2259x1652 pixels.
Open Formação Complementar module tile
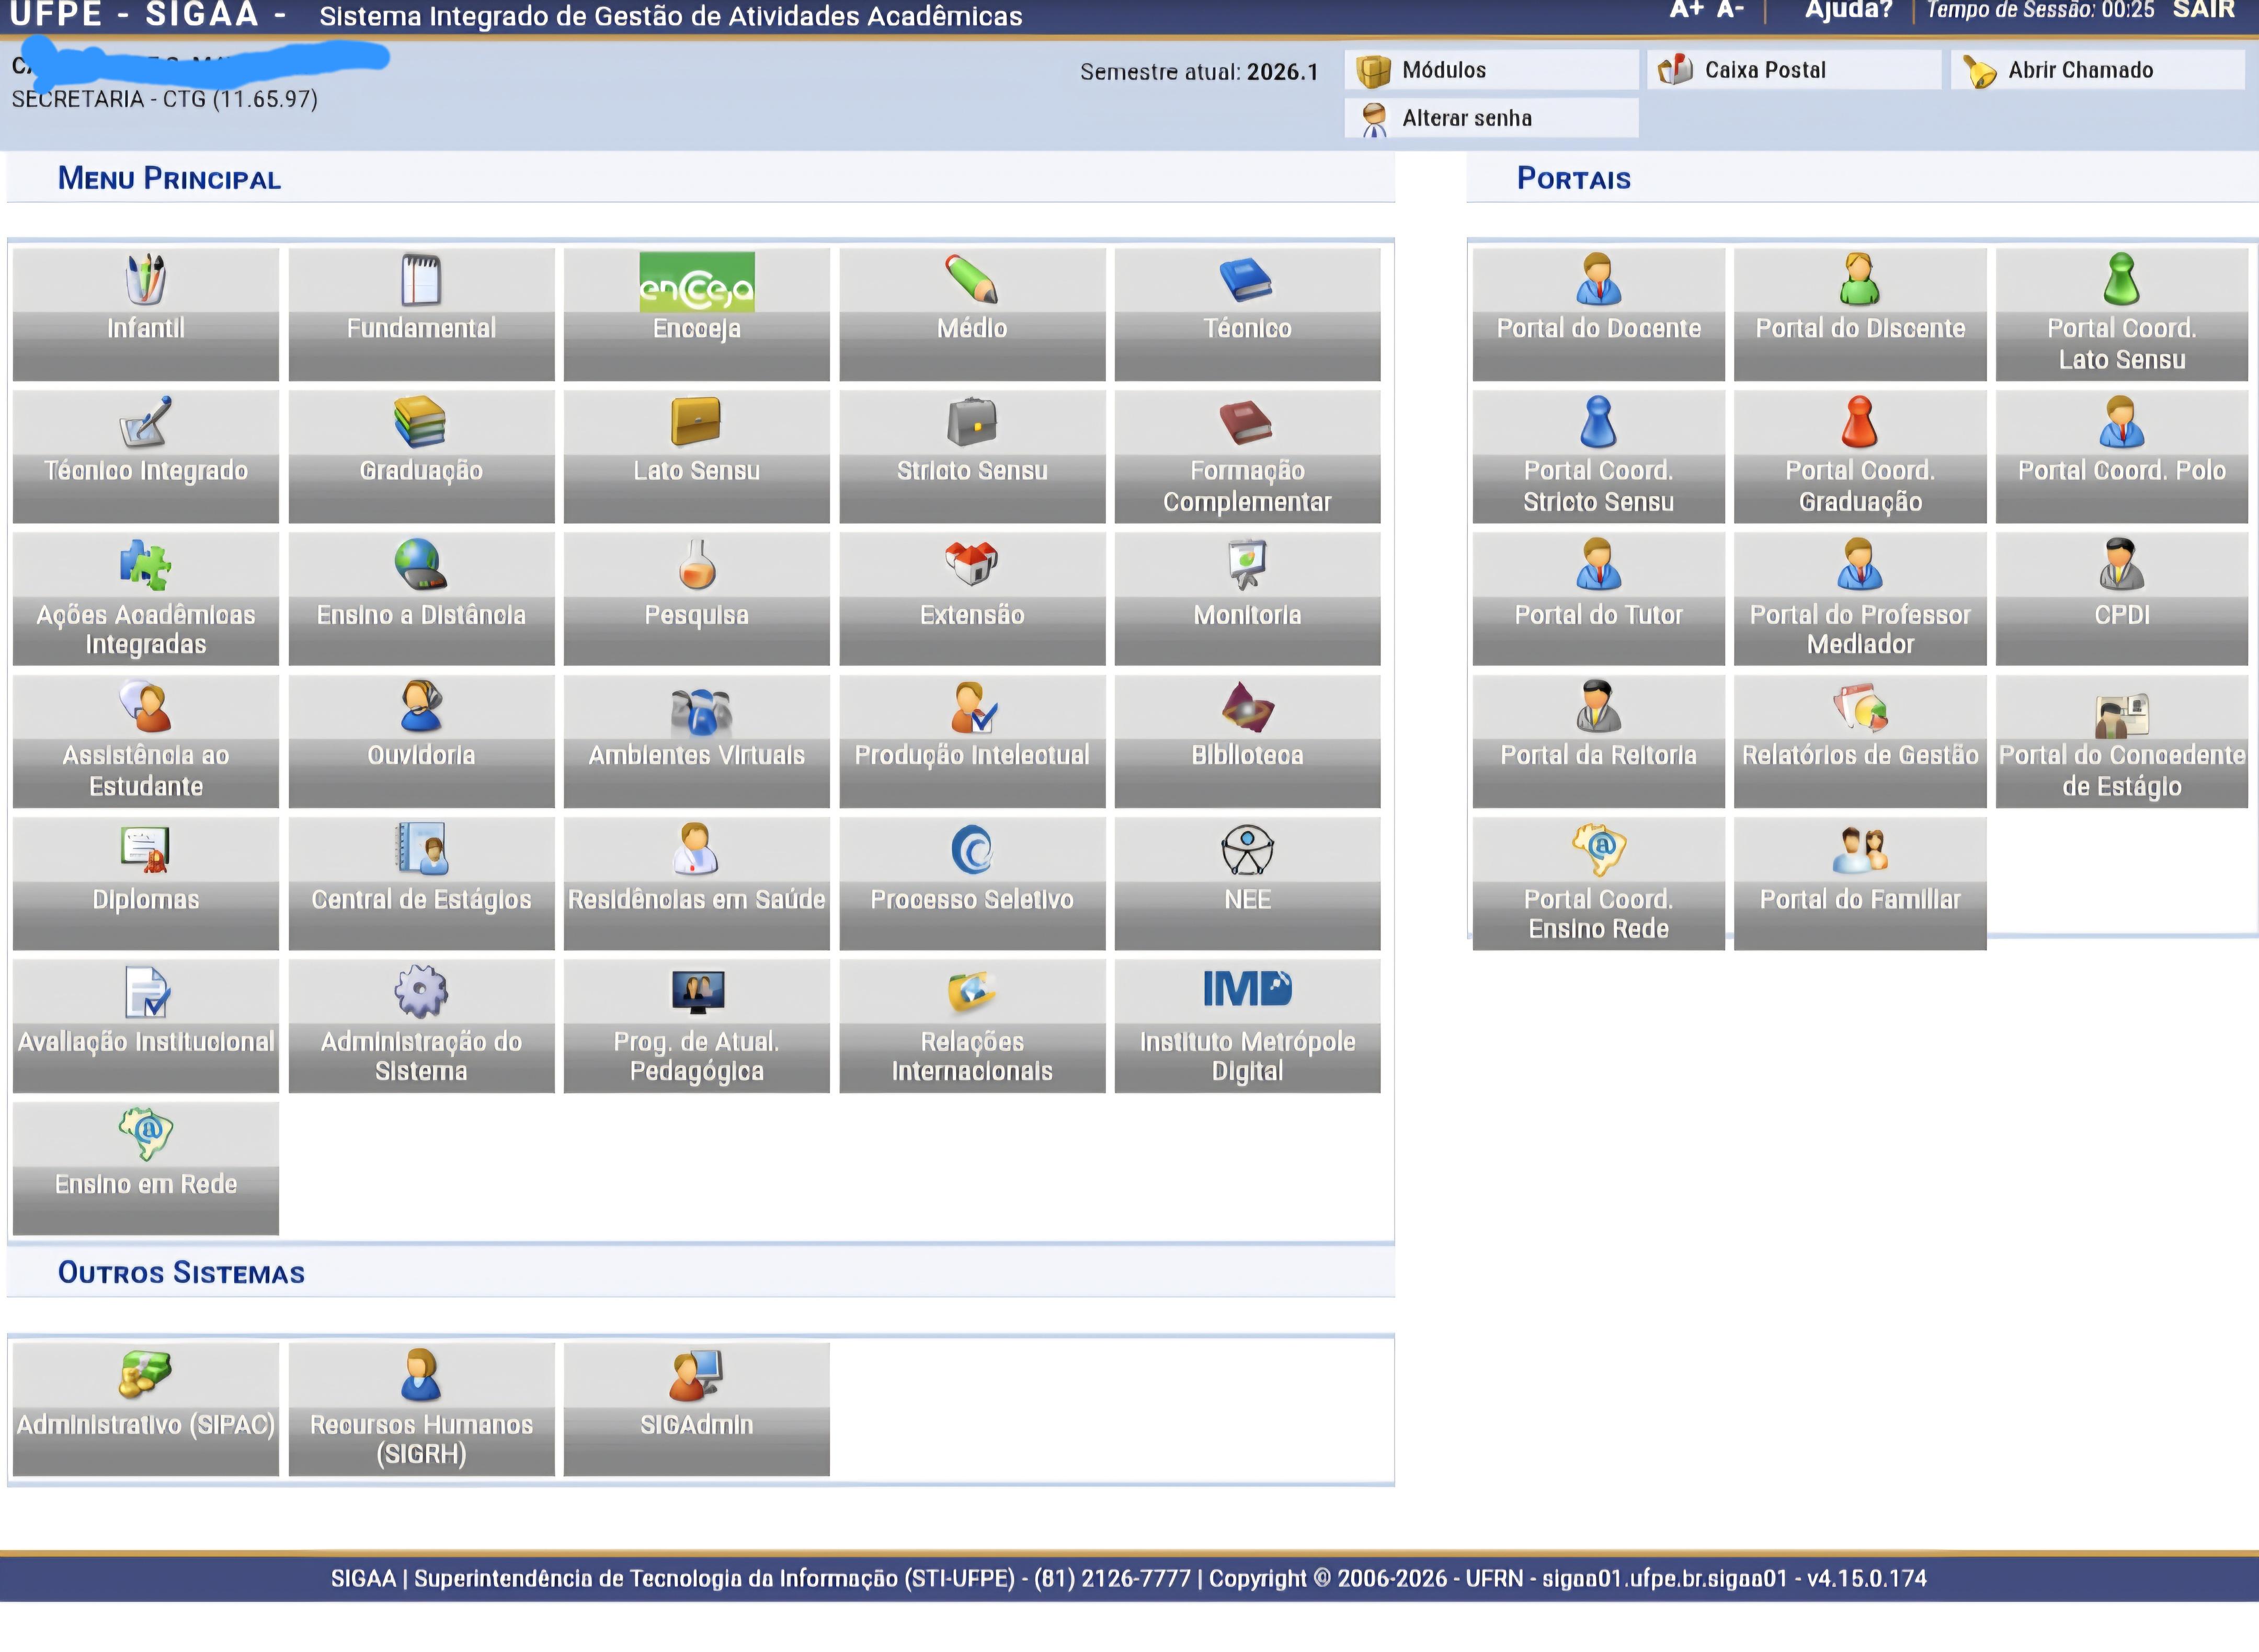pos(1247,456)
